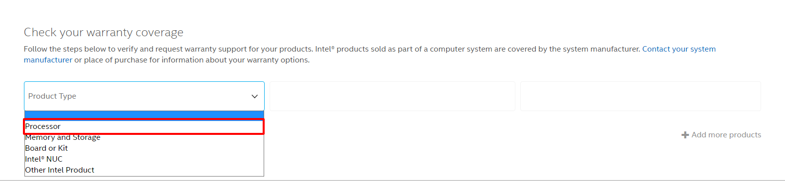Image resolution: width=785 pixels, height=181 pixels.
Task: Select Board or Kit option
Action: 144,148
